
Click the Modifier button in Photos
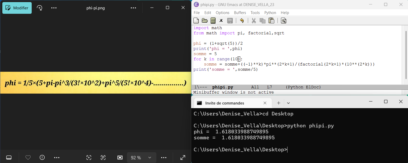click(17, 8)
